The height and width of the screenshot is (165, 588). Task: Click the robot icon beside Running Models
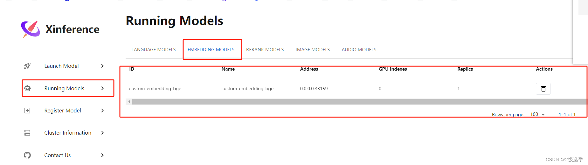tap(27, 88)
